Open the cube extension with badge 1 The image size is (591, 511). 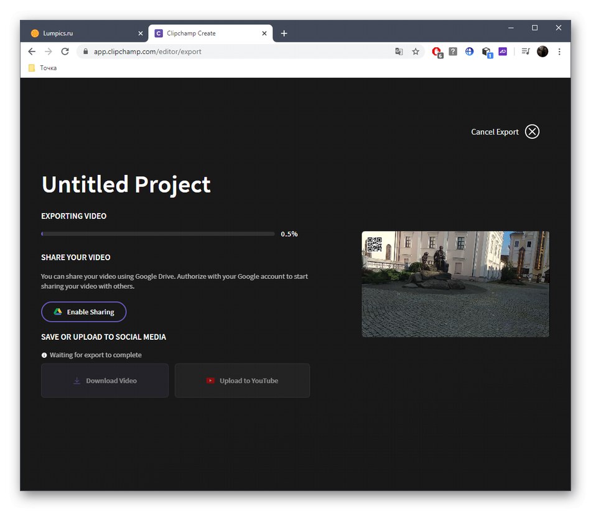point(487,52)
